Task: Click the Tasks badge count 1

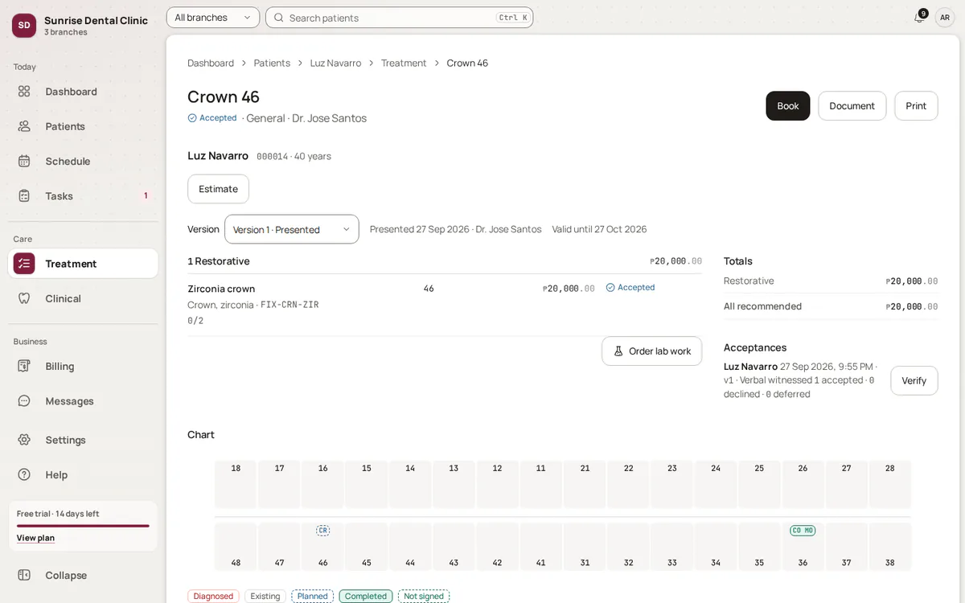Action: point(146,195)
